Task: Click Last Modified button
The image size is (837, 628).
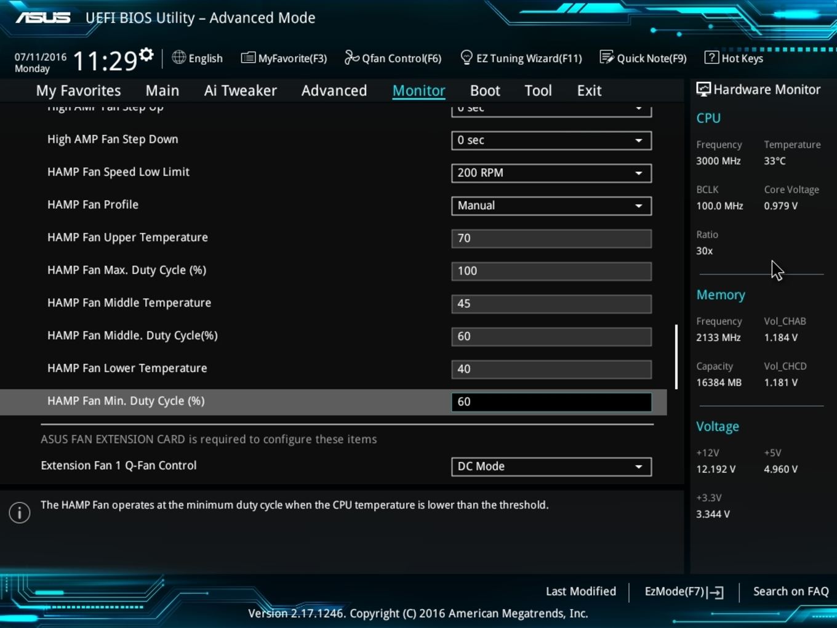Action: (x=581, y=592)
